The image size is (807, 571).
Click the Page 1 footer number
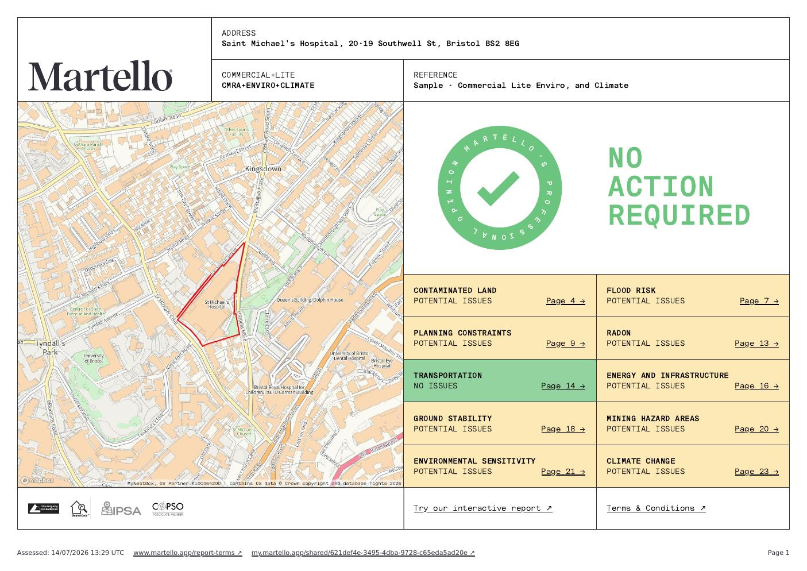coord(778,553)
